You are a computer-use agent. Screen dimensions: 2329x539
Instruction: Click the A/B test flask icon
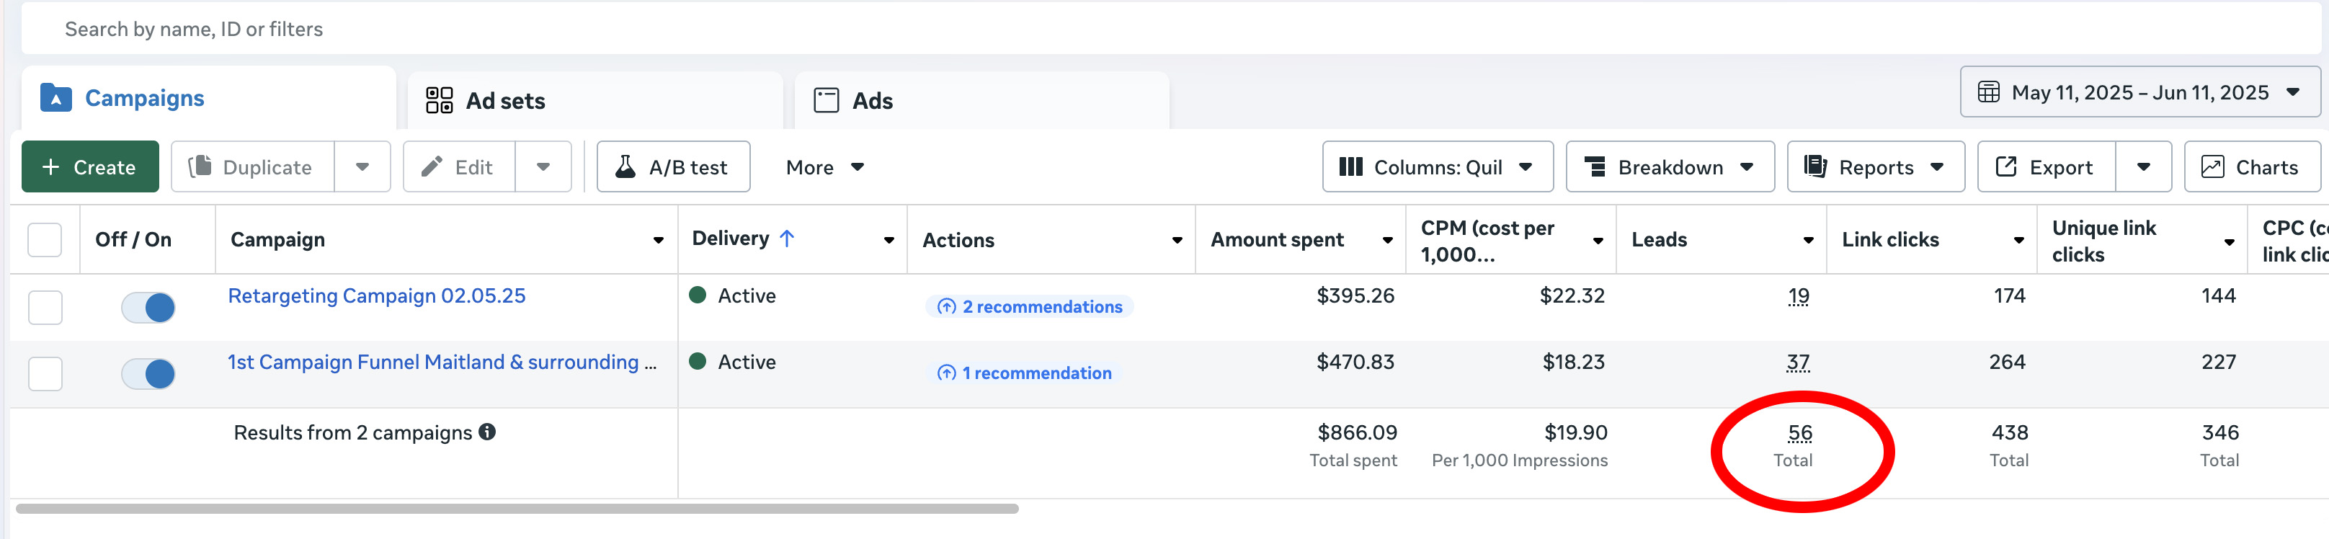[x=625, y=167]
